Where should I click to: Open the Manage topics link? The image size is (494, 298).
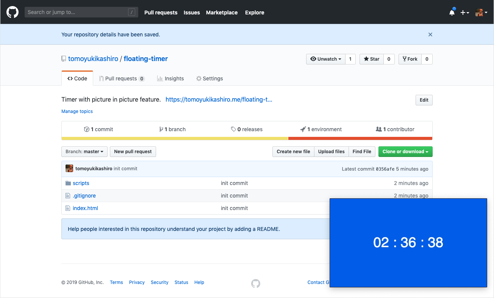[77, 111]
